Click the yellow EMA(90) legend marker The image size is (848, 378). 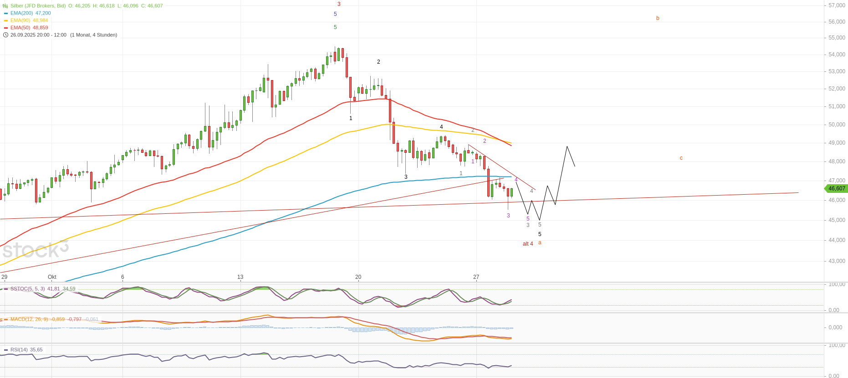[x=6, y=20]
